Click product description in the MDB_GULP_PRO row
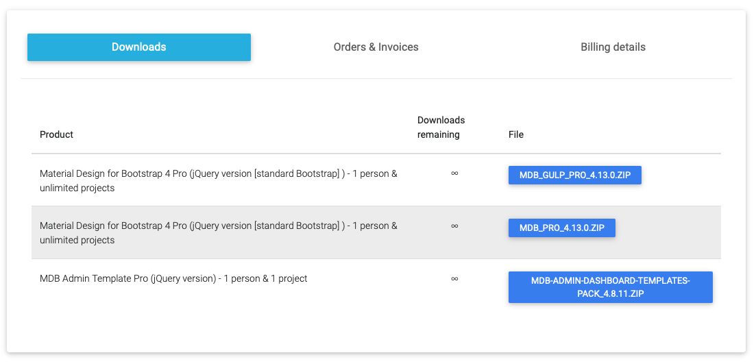Image resolution: width=756 pixels, height=364 pixels. point(219,181)
